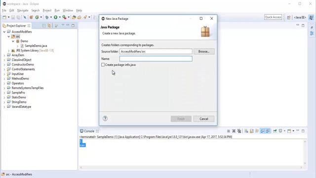Click the green New Java Class icon
Viewport: 316px width, 178px height.
point(37,17)
